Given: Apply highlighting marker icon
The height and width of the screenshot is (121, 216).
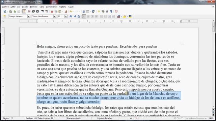Looking at the screenshot, I should pos(125,16).
